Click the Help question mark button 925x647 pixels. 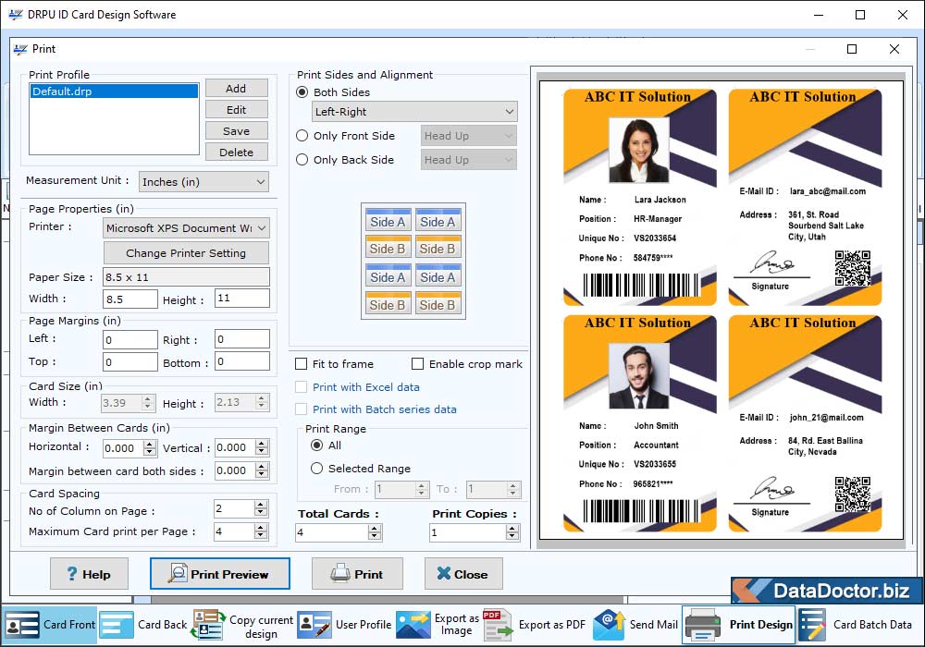pos(89,574)
